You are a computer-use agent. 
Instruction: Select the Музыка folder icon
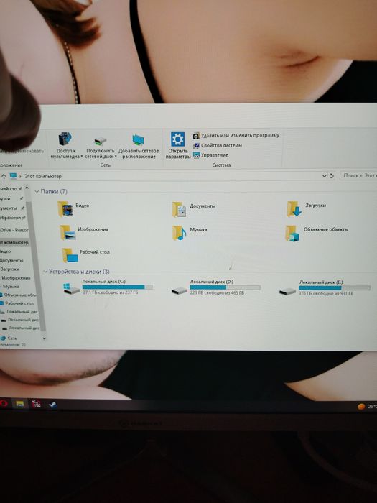180,233
